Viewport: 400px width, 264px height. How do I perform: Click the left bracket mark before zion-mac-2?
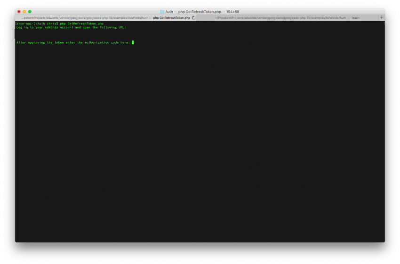tap(16, 23)
